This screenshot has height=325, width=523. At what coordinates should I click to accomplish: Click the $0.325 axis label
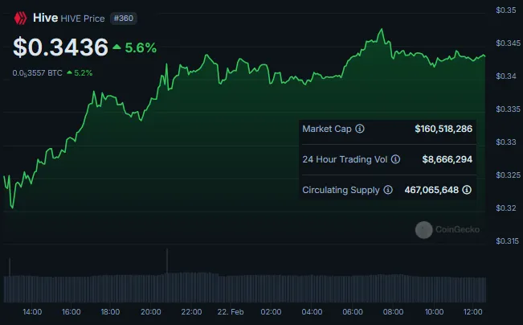click(x=508, y=175)
